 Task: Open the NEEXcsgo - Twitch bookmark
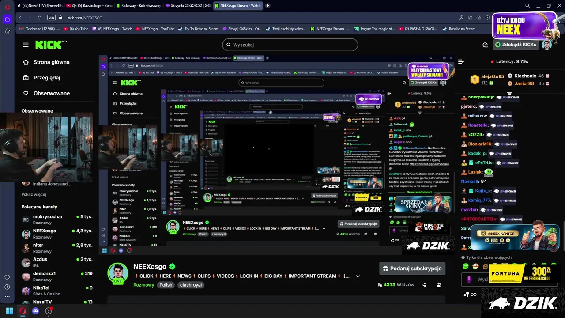point(112,29)
